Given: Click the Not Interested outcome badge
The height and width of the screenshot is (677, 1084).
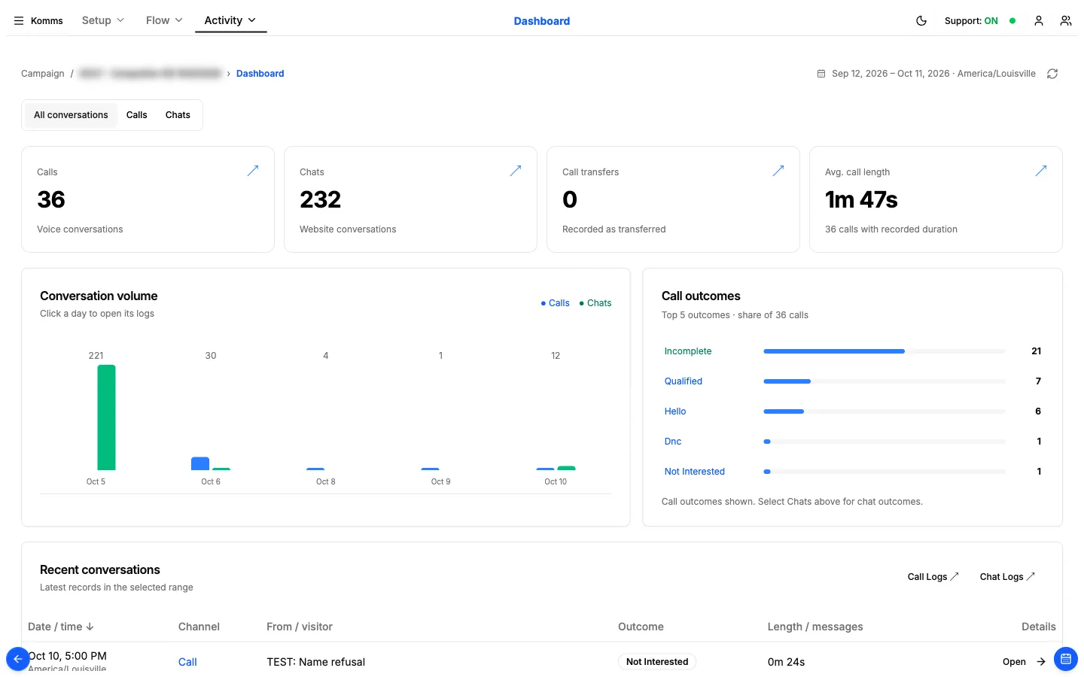Looking at the screenshot, I should point(657,662).
